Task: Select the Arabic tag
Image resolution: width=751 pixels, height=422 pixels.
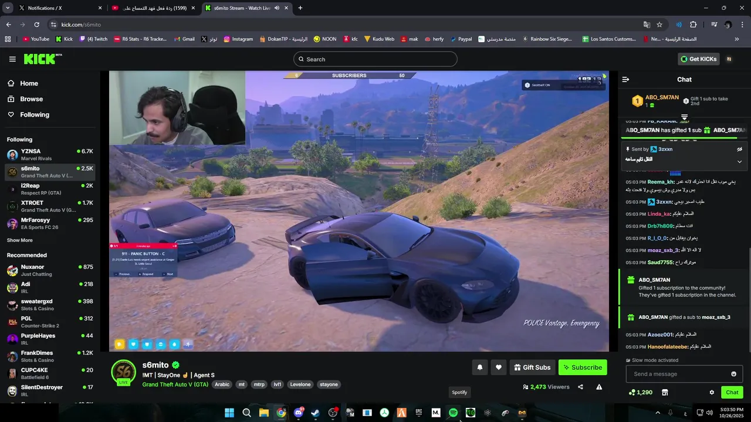Action: [x=222, y=384]
